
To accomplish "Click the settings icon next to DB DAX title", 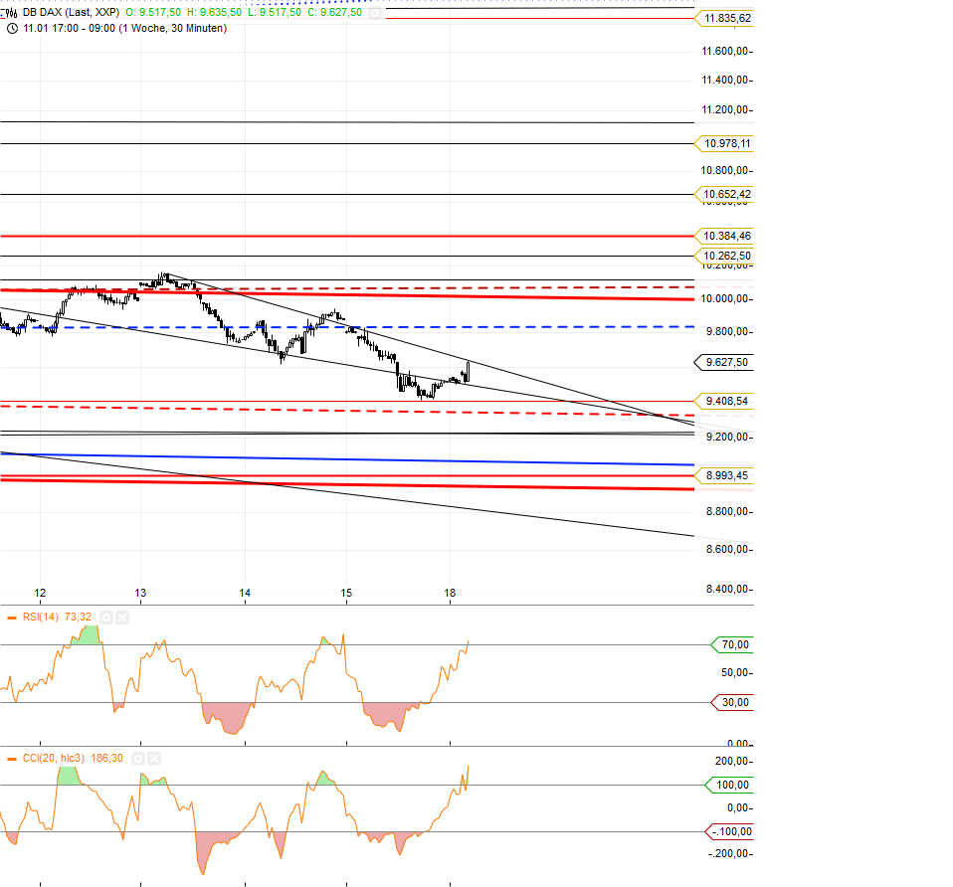I will (x=376, y=13).
